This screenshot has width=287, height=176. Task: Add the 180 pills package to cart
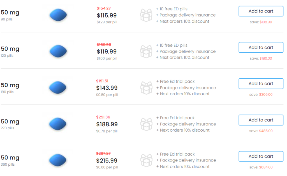point(261,84)
